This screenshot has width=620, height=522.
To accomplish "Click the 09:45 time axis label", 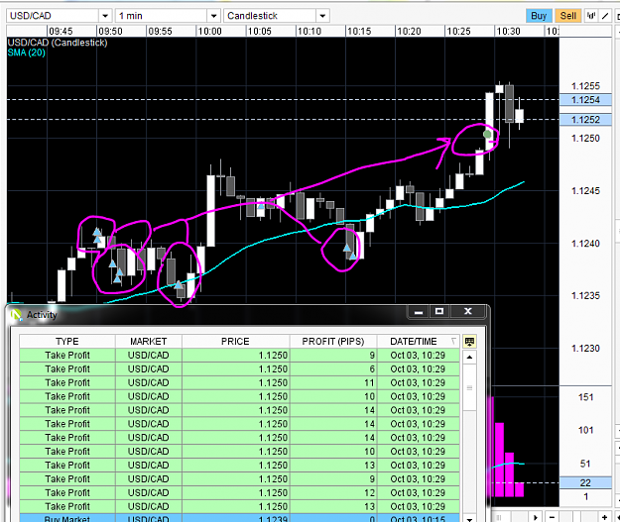I will point(61,31).
